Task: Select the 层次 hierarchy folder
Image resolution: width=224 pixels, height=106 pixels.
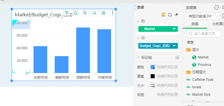Action: pyautogui.click(x=193, y=50)
